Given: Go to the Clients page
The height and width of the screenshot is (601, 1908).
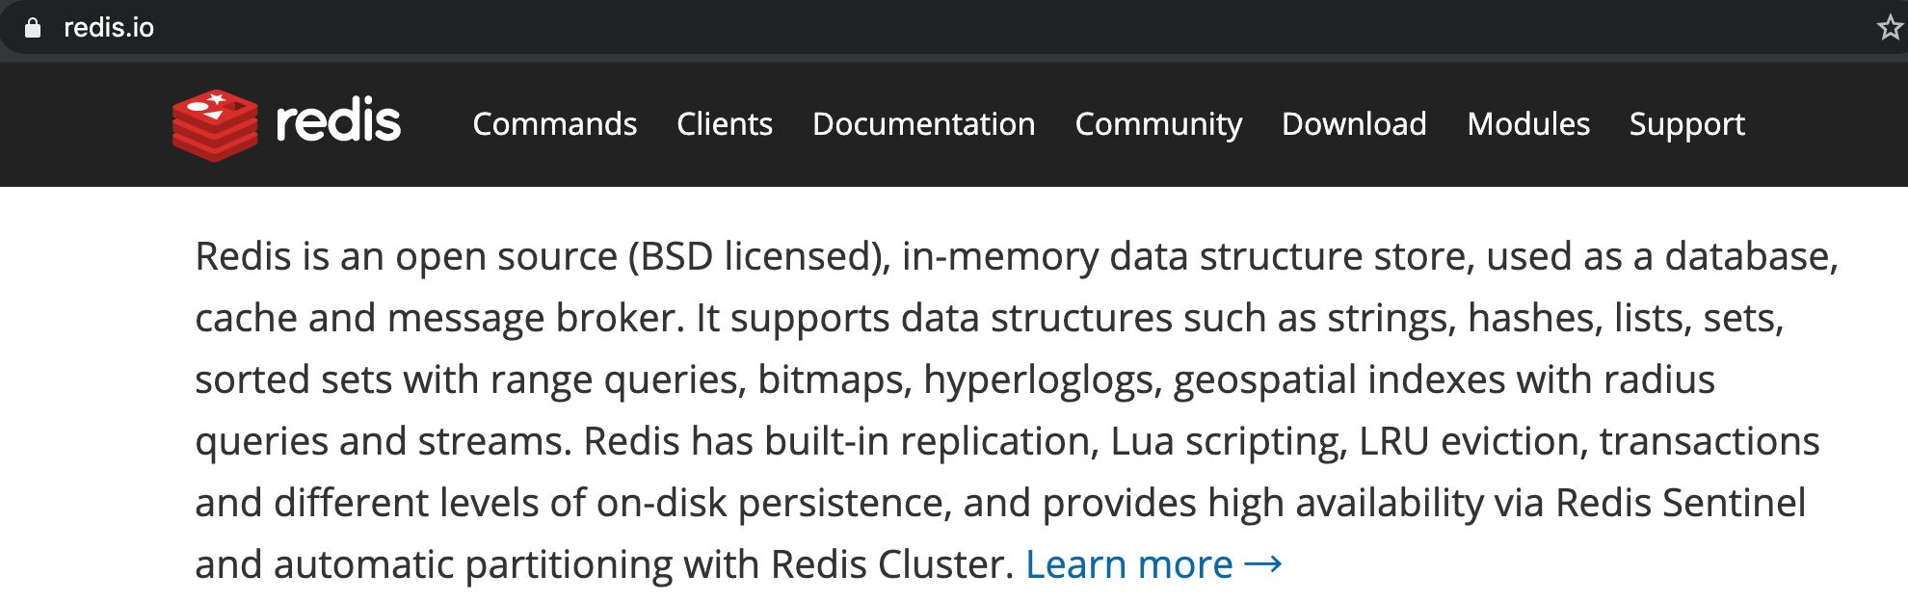Looking at the screenshot, I should (725, 124).
